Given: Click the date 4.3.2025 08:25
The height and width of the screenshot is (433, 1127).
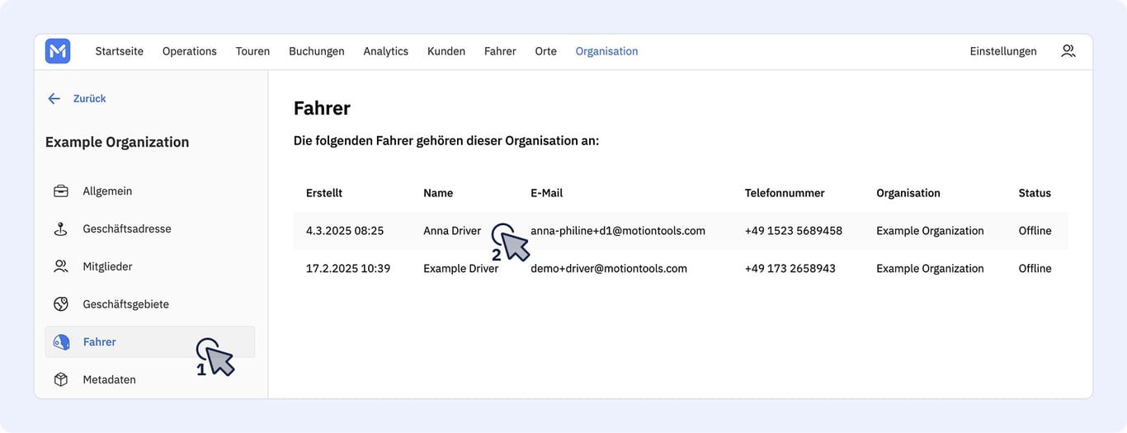Looking at the screenshot, I should point(345,231).
